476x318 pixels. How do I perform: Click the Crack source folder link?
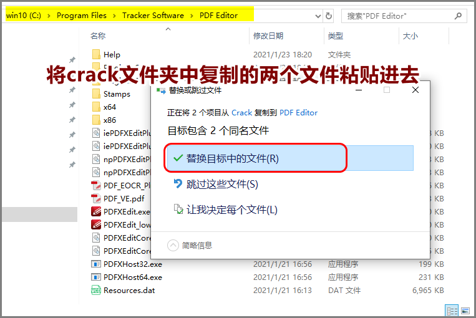coord(241,113)
